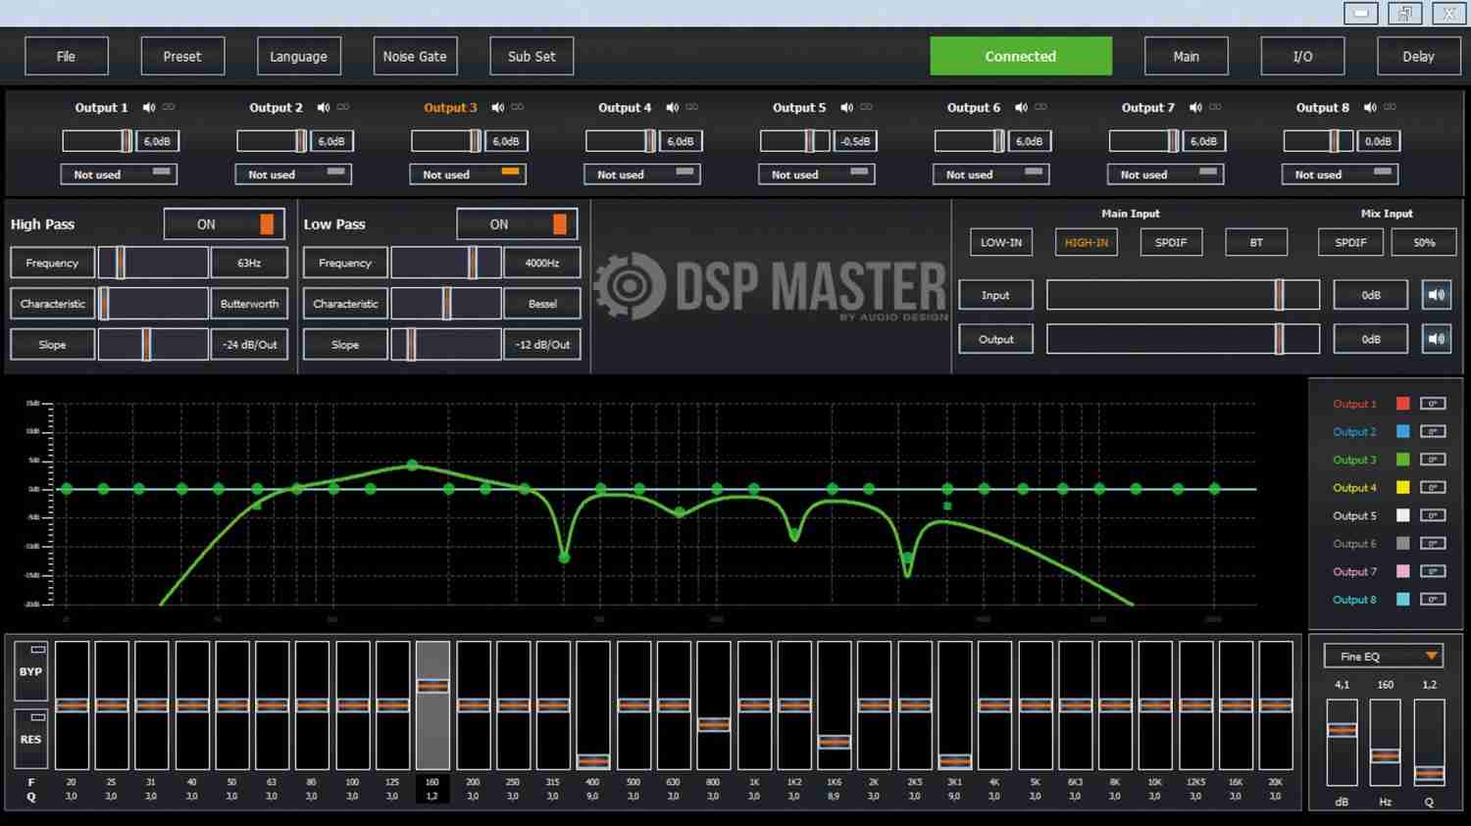Mute Output 5 with its speaker icon

tap(847, 108)
